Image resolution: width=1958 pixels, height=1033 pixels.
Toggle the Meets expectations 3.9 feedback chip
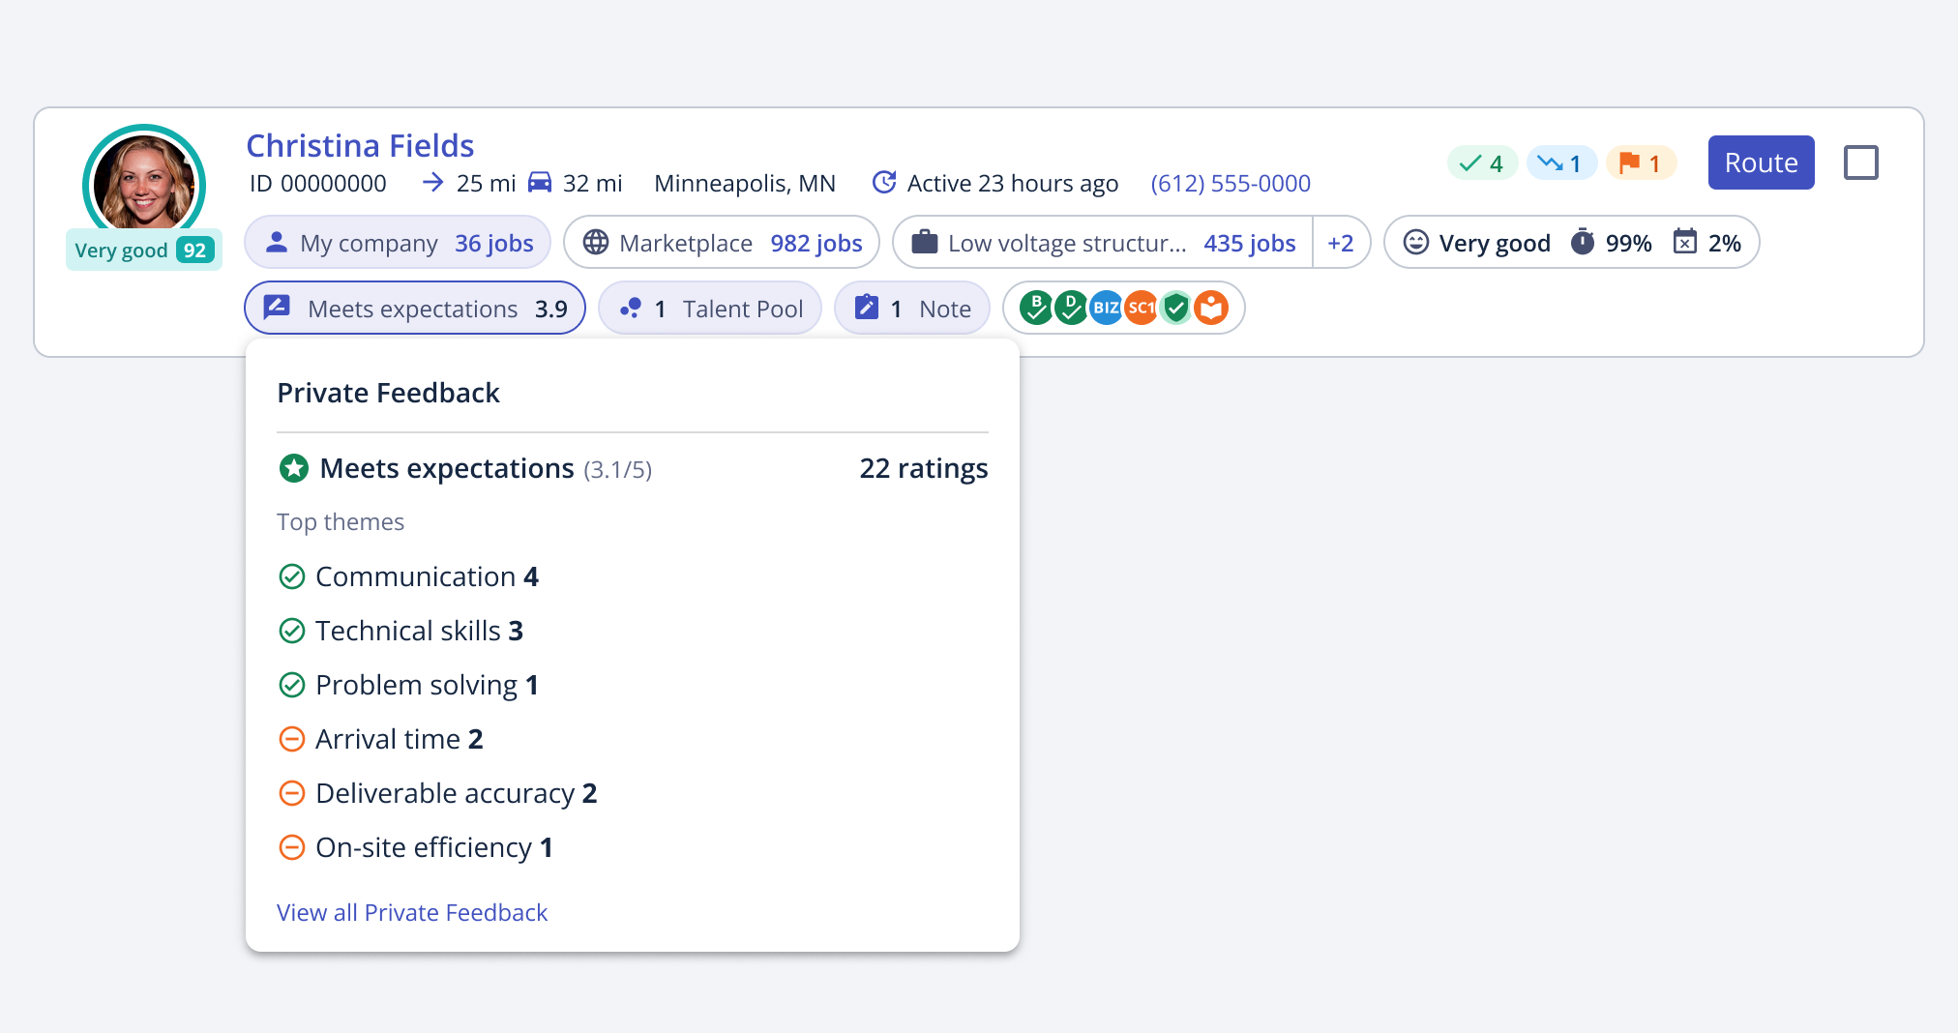(x=415, y=309)
